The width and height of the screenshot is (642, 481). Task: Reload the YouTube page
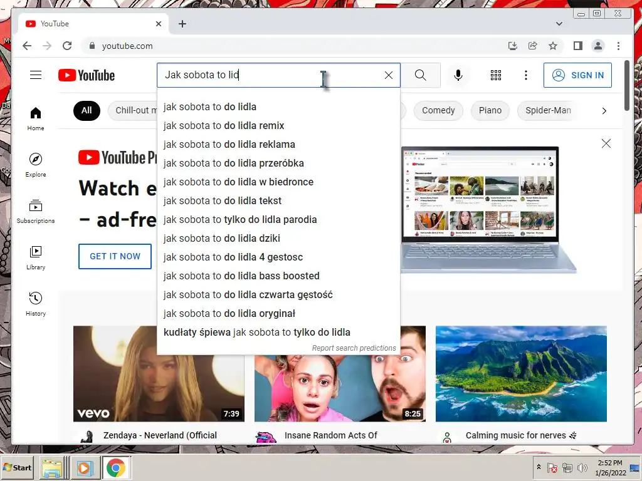[67, 46]
